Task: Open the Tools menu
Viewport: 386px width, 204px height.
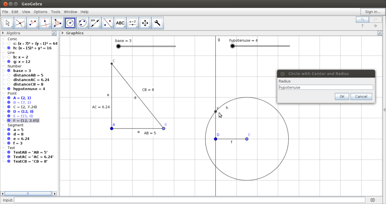Action: [55, 12]
